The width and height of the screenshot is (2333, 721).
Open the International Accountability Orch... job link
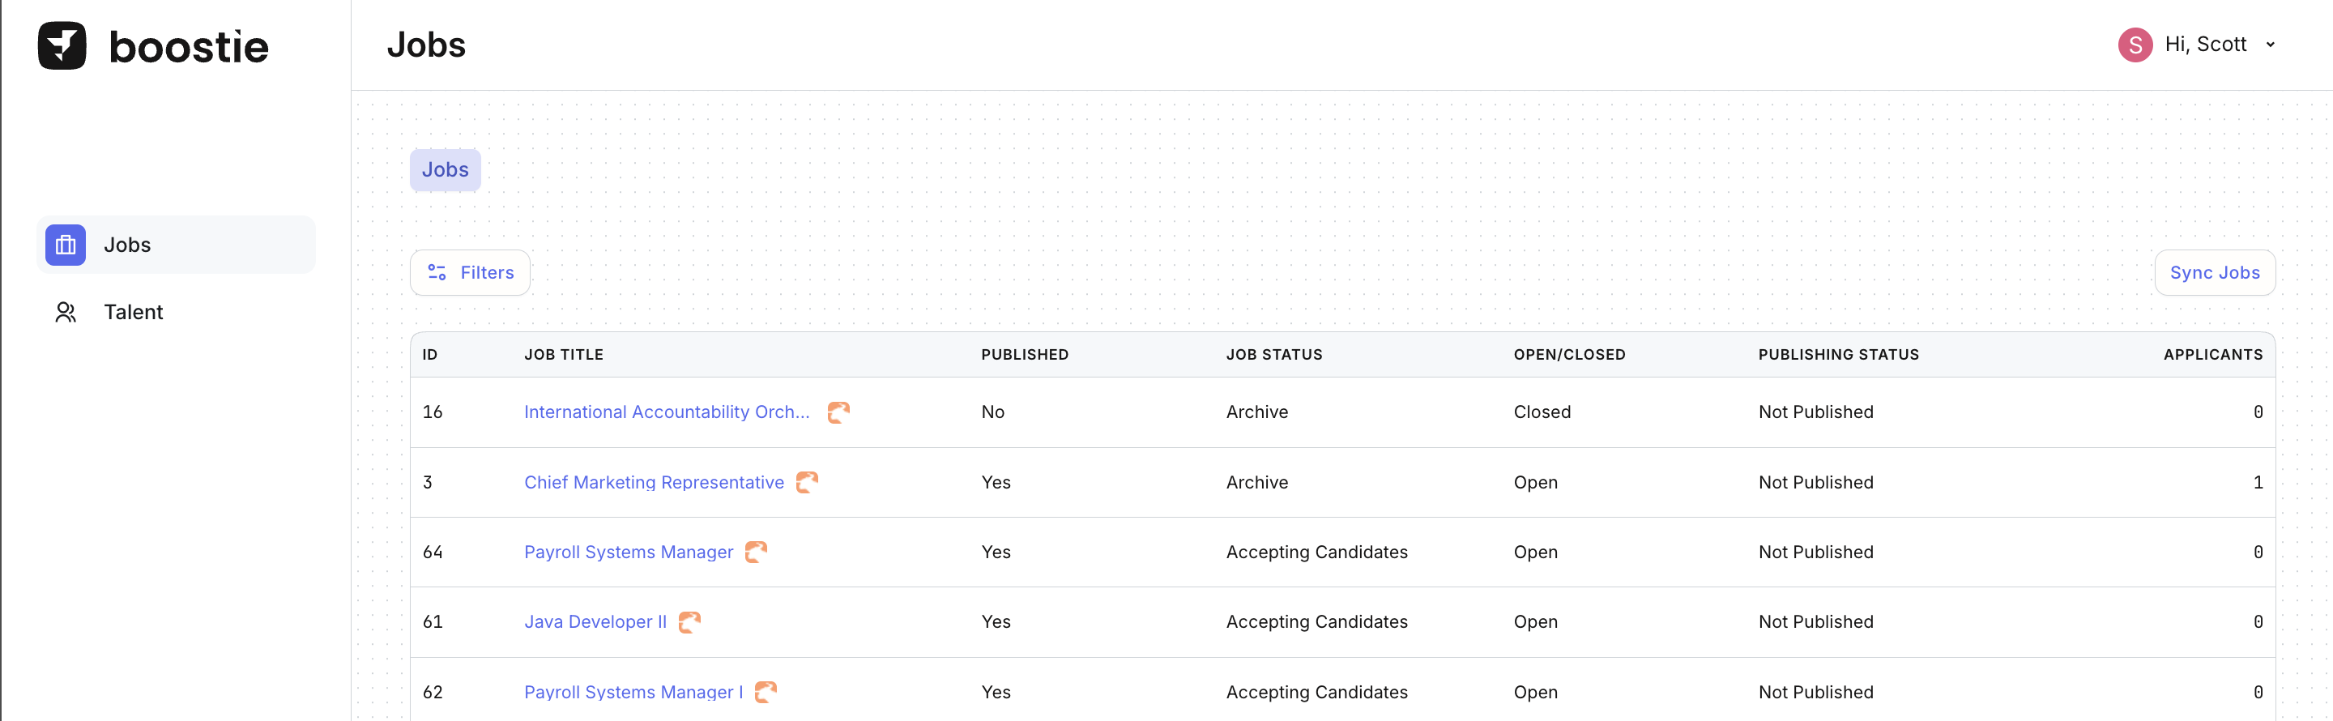point(667,412)
